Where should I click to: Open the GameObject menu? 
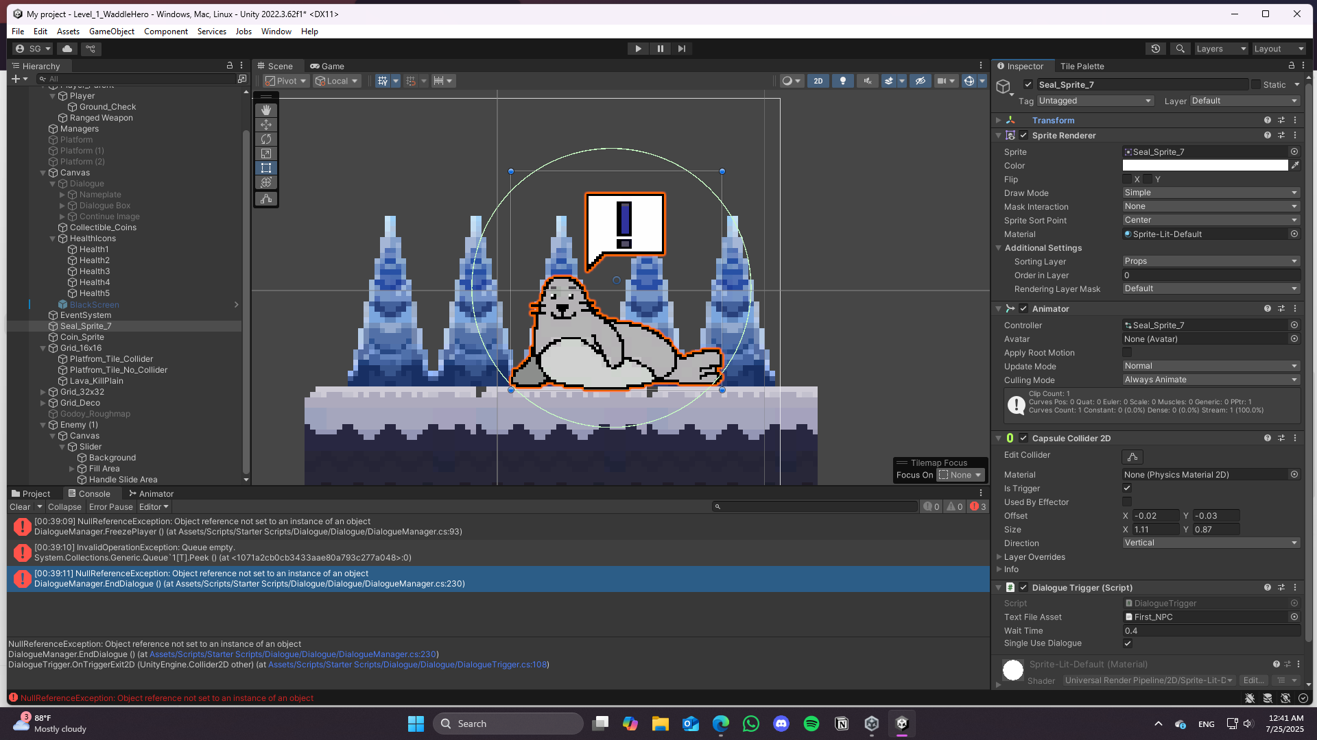tap(112, 32)
